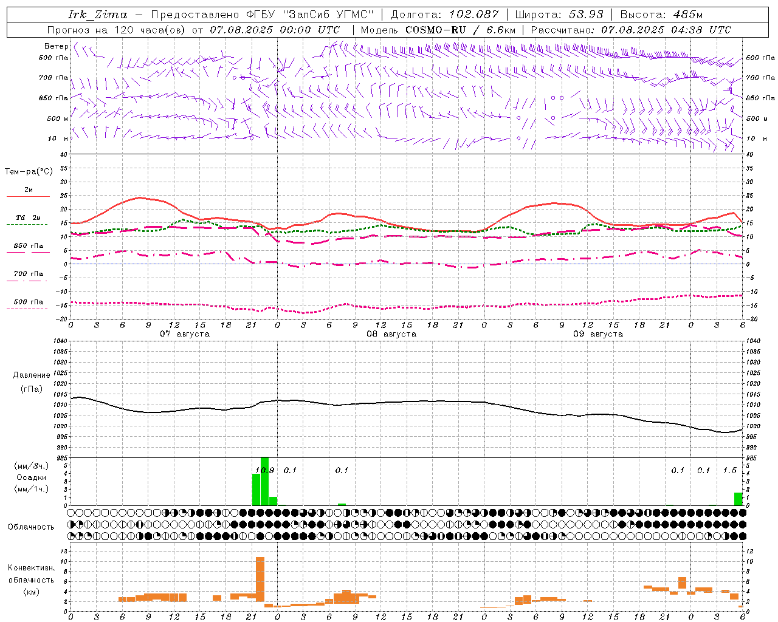
Task: Click the "(мм/3ч.)" precipitation unit label
Action: [32, 466]
